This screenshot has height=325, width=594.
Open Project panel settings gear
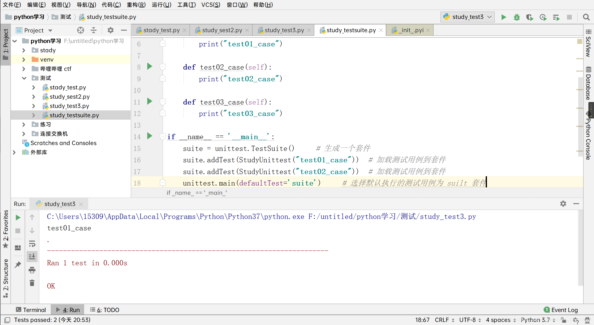[110, 30]
